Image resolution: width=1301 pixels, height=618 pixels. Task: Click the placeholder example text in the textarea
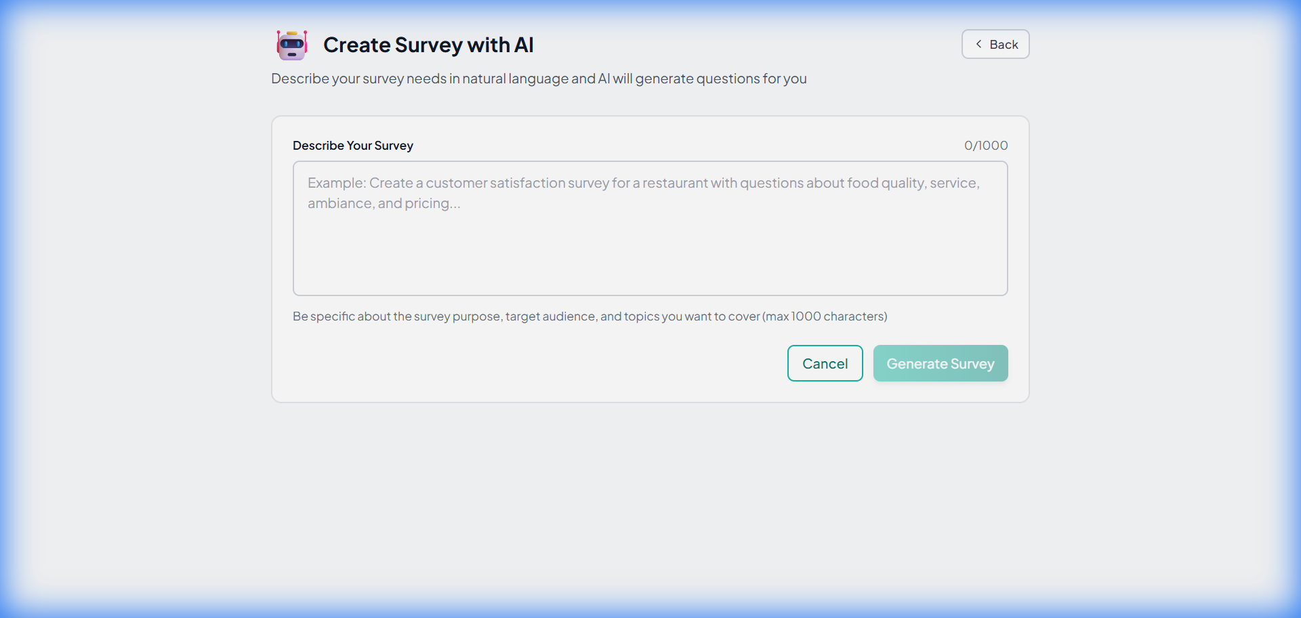pos(643,192)
